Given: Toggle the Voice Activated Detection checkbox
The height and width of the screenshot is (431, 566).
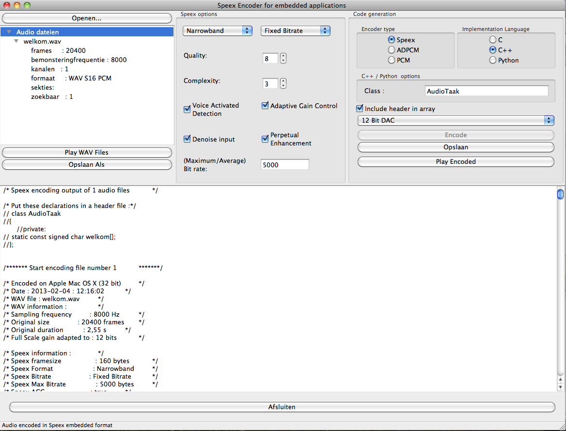Looking at the screenshot, I should 187,109.
